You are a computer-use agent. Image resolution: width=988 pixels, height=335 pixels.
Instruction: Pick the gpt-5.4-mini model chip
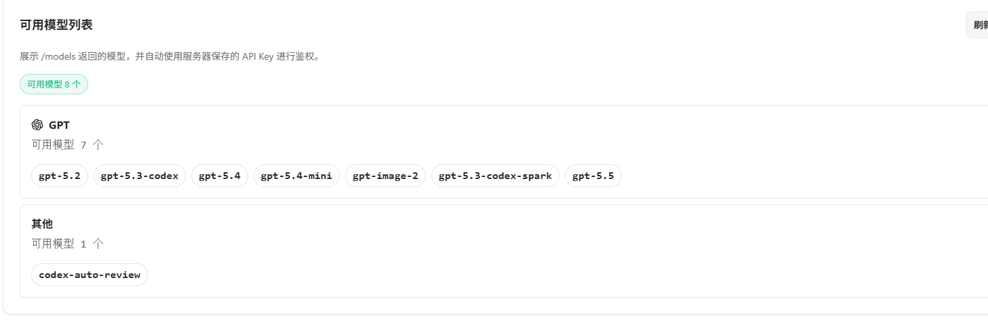296,176
